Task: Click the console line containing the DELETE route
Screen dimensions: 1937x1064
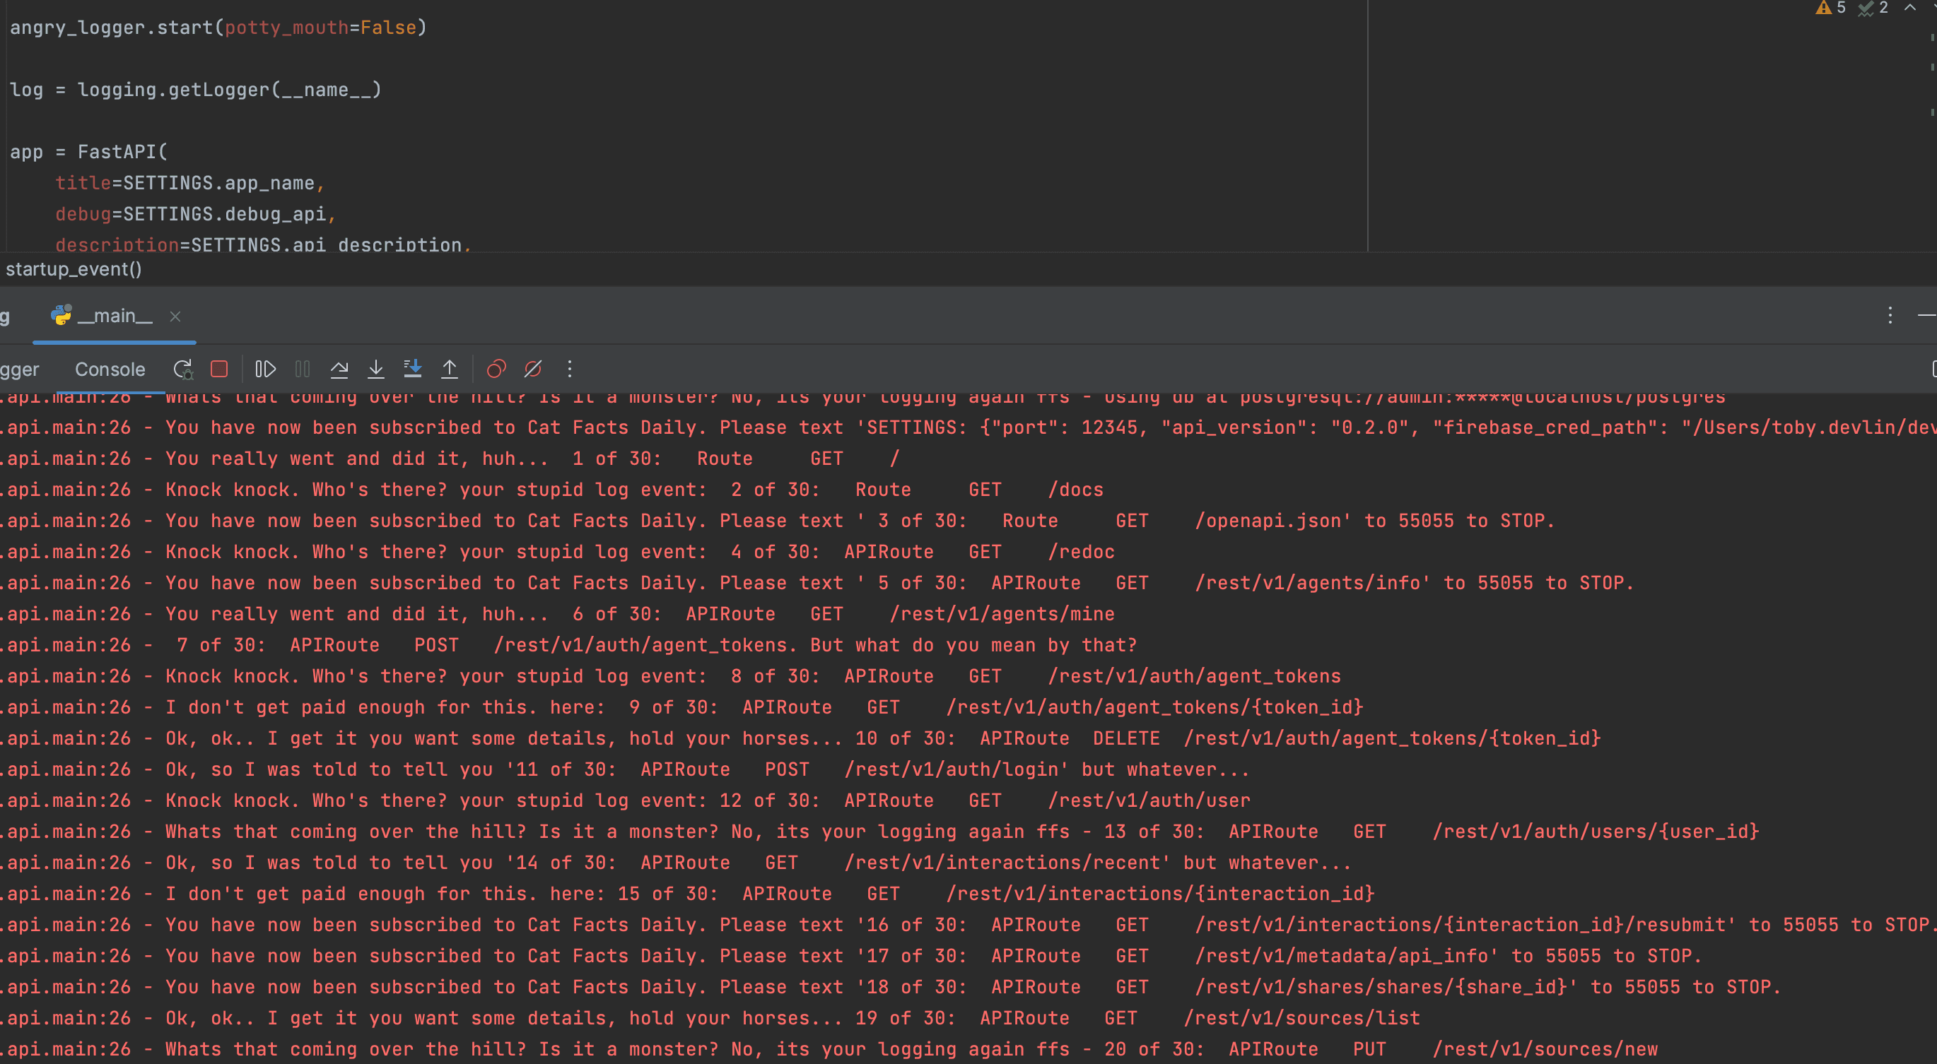Action: pos(800,738)
